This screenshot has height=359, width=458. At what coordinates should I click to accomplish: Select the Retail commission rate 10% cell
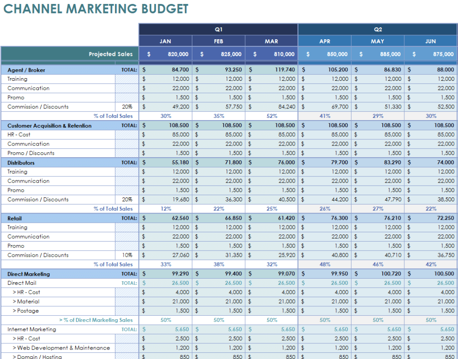pos(127,255)
